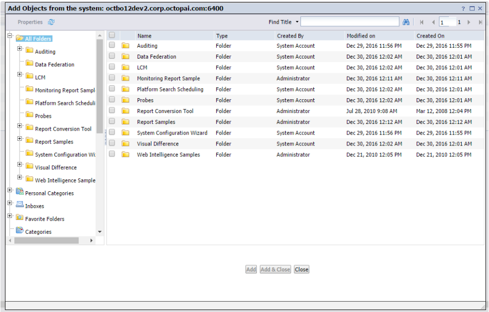Click the Personal Categories icon in the tree
Viewport: 489px width, 312px height.
pos(20,192)
